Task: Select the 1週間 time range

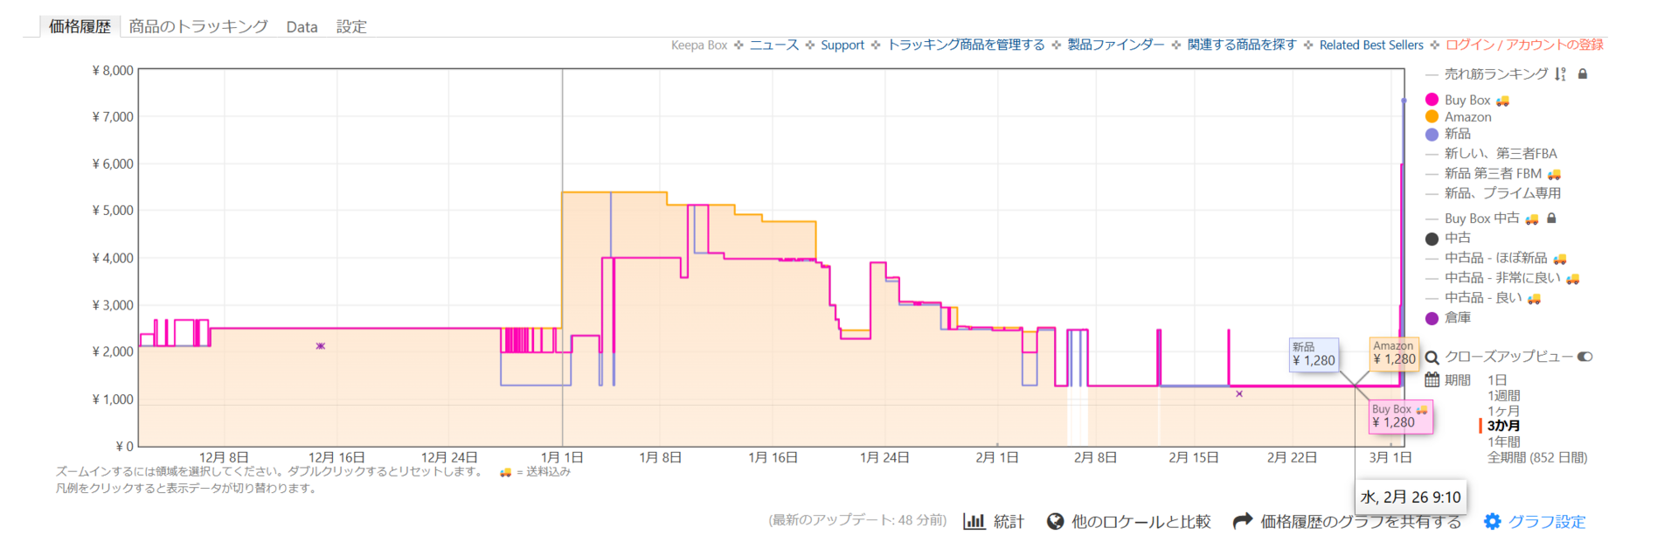Action: [1503, 395]
